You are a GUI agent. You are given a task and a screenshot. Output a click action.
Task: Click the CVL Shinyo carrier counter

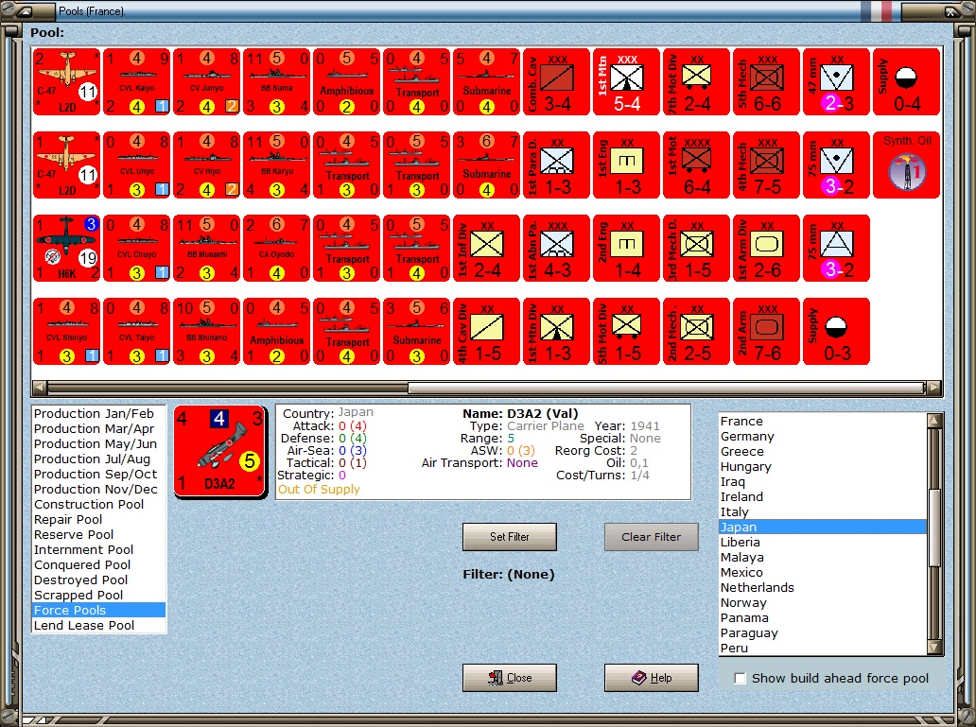66,332
